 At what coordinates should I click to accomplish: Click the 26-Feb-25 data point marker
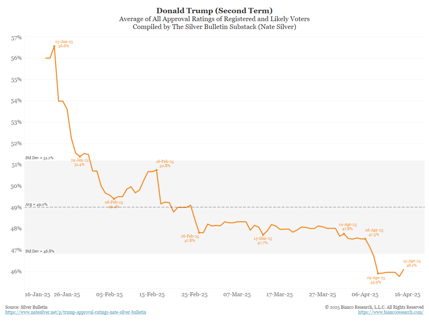(x=199, y=233)
